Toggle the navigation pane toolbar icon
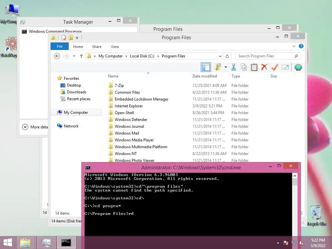332x249 pixels. [206, 67]
